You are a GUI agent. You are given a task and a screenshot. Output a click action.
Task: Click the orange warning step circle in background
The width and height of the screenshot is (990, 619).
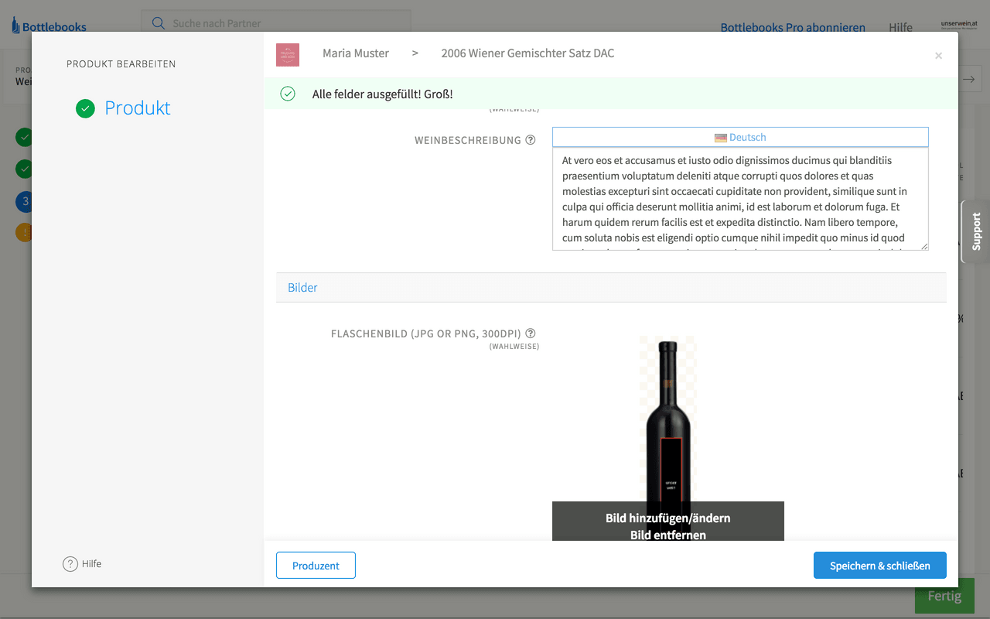(x=24, y=231)
